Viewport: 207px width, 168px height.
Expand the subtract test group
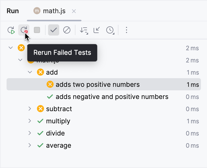pos(30,109)
